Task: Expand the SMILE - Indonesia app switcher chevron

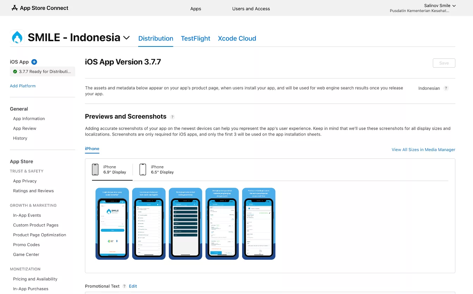Action: [127, 38]
